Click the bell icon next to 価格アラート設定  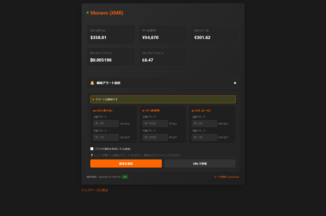(92, 82)
